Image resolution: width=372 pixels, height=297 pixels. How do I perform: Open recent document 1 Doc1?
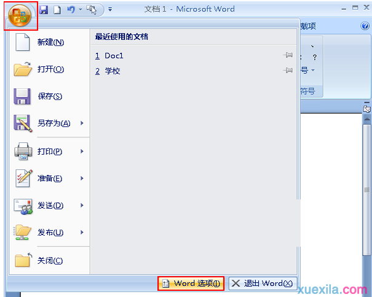(193, 56)
